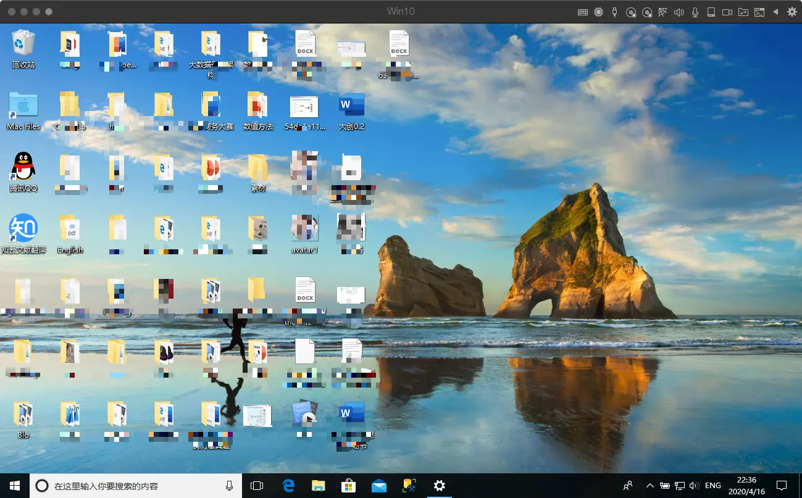
Task: Select the 腾讯QQ penguin shortcut
Action: click(x=23, y=172)
